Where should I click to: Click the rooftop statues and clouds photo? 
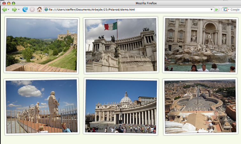pos(41,106)
